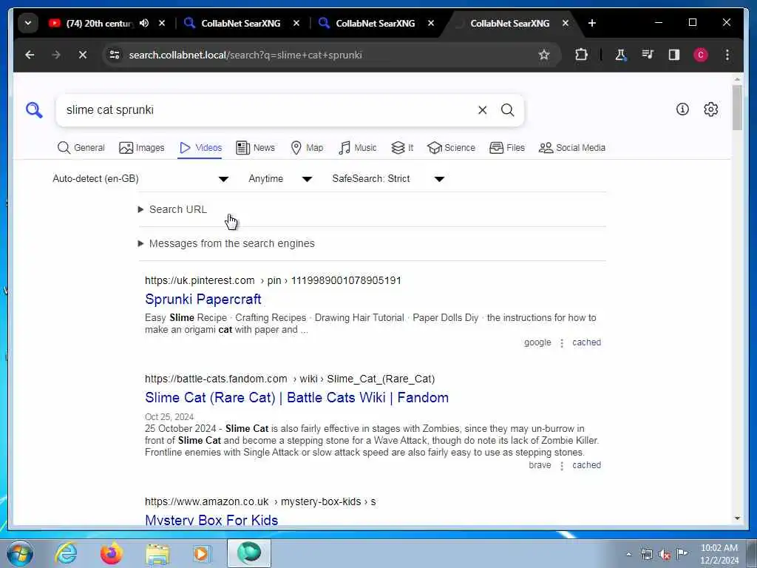Open Chrome three-dot menu

[727, 55]
